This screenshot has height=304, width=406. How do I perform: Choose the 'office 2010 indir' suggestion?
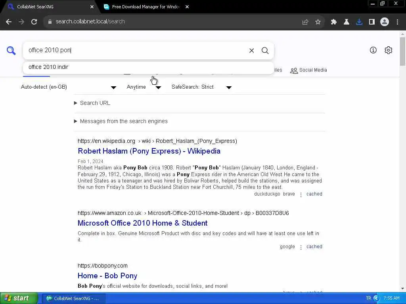click(148, 67)
